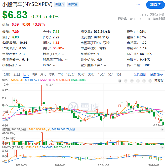Select the 60分 interval tab
Viewport: 167px width, 168px height.
pyautogui.click(x=81, y=74)
